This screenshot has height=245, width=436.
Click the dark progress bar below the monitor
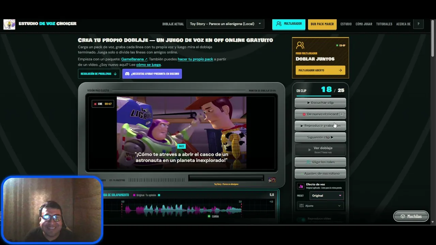[x=226, y=178]
